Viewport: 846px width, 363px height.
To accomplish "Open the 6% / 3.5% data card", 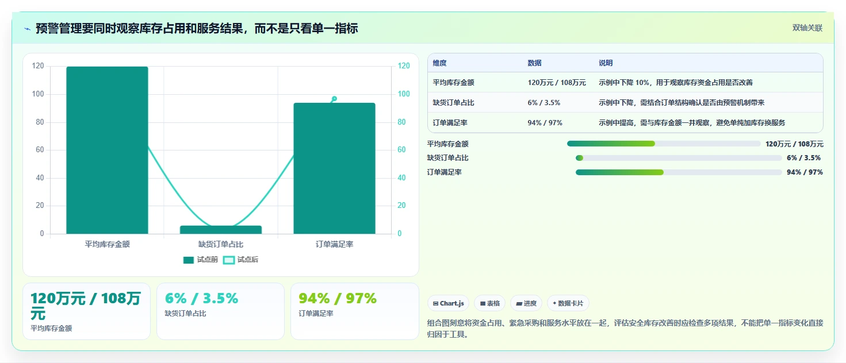I will [220, 311].
